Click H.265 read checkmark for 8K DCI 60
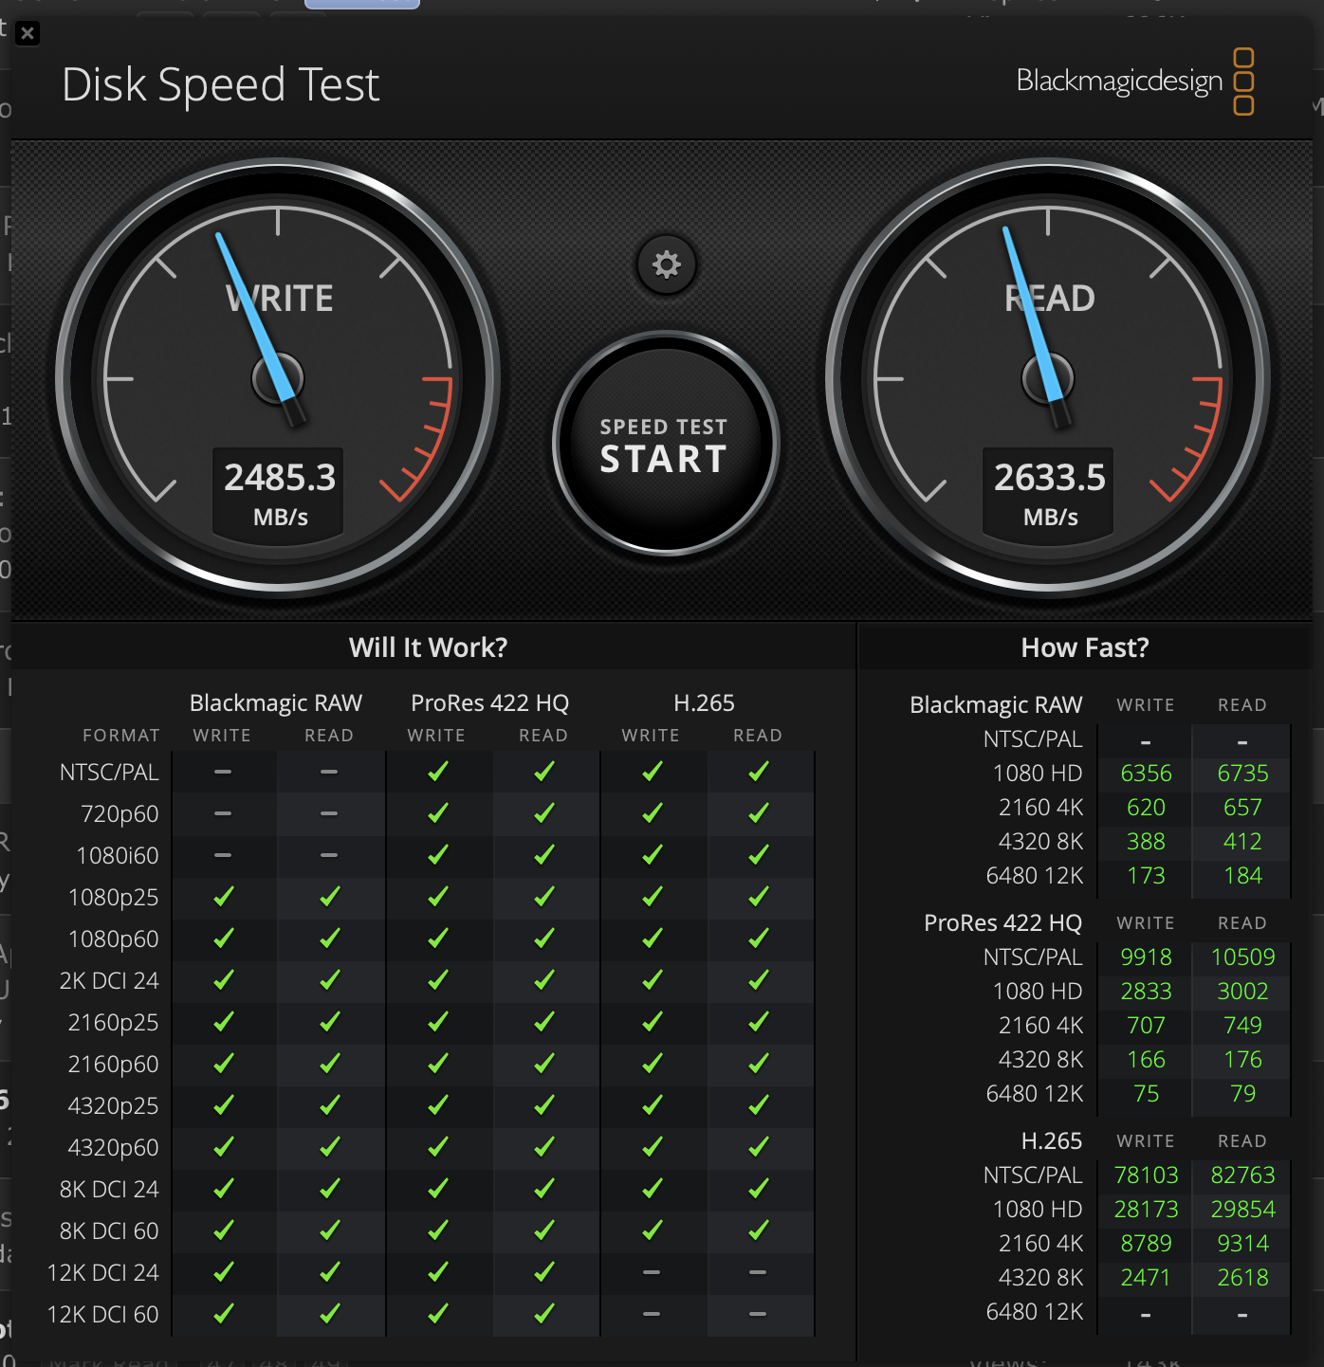The width and height of the screenshot is (1324, 1367). (759, 1230)
